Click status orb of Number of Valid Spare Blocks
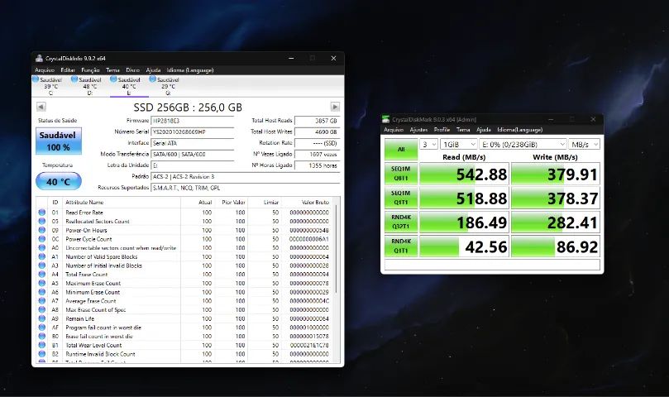The image size is (669, 397). 42,256
